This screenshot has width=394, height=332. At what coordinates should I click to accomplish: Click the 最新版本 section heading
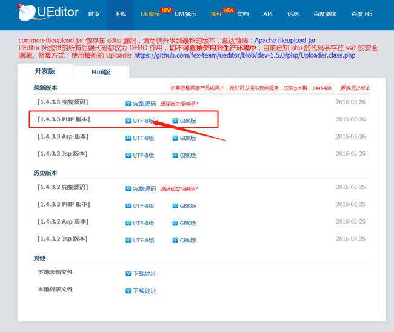pos(45,88)
